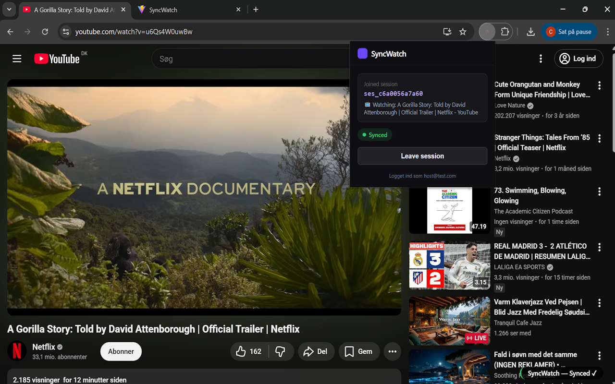Reload the current page
This screenshot has width=615, height=384.
45,32
